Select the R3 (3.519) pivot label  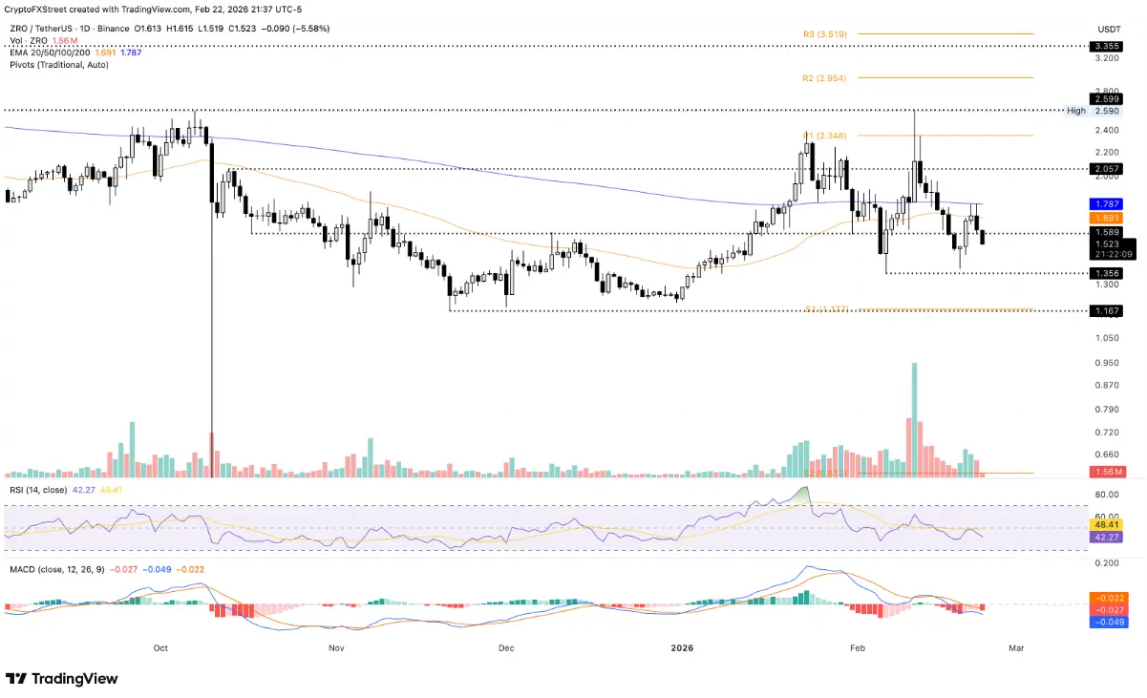pos(822,34)
